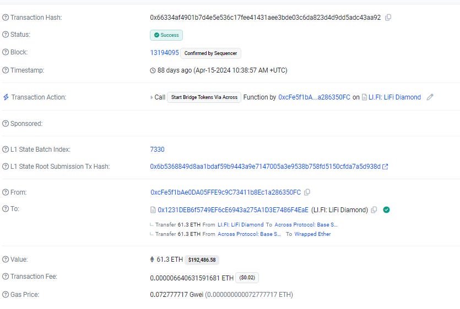The width and height of the screenshot is (460, 309).
Task: Click help icon next to Gas Price
Action: pos(6,294)
